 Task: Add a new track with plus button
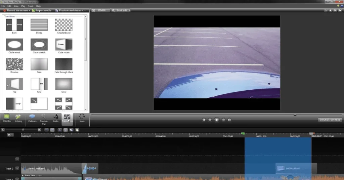pyautogui.click(x=17, y=159)
